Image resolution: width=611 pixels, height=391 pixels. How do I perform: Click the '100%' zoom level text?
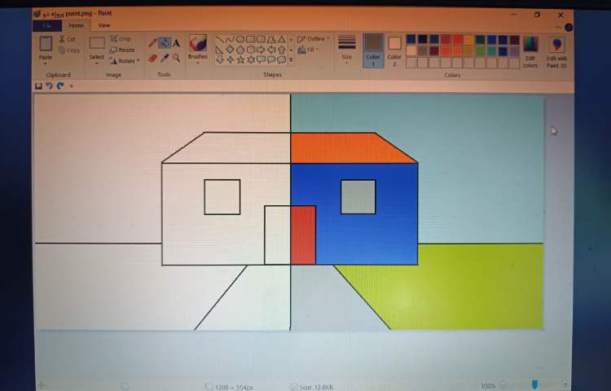[488, 386]
